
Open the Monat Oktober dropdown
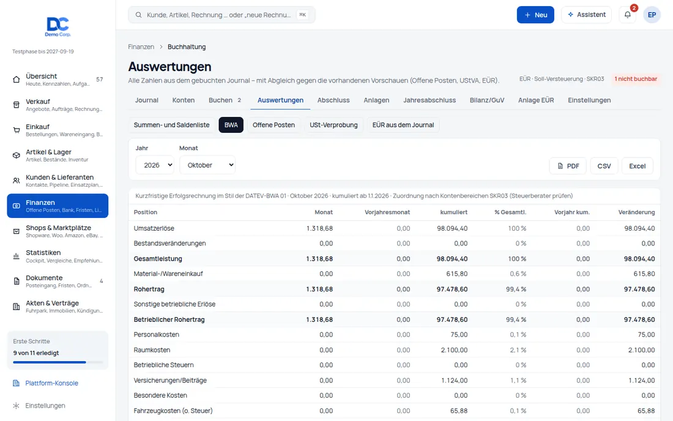coord(207,165)
